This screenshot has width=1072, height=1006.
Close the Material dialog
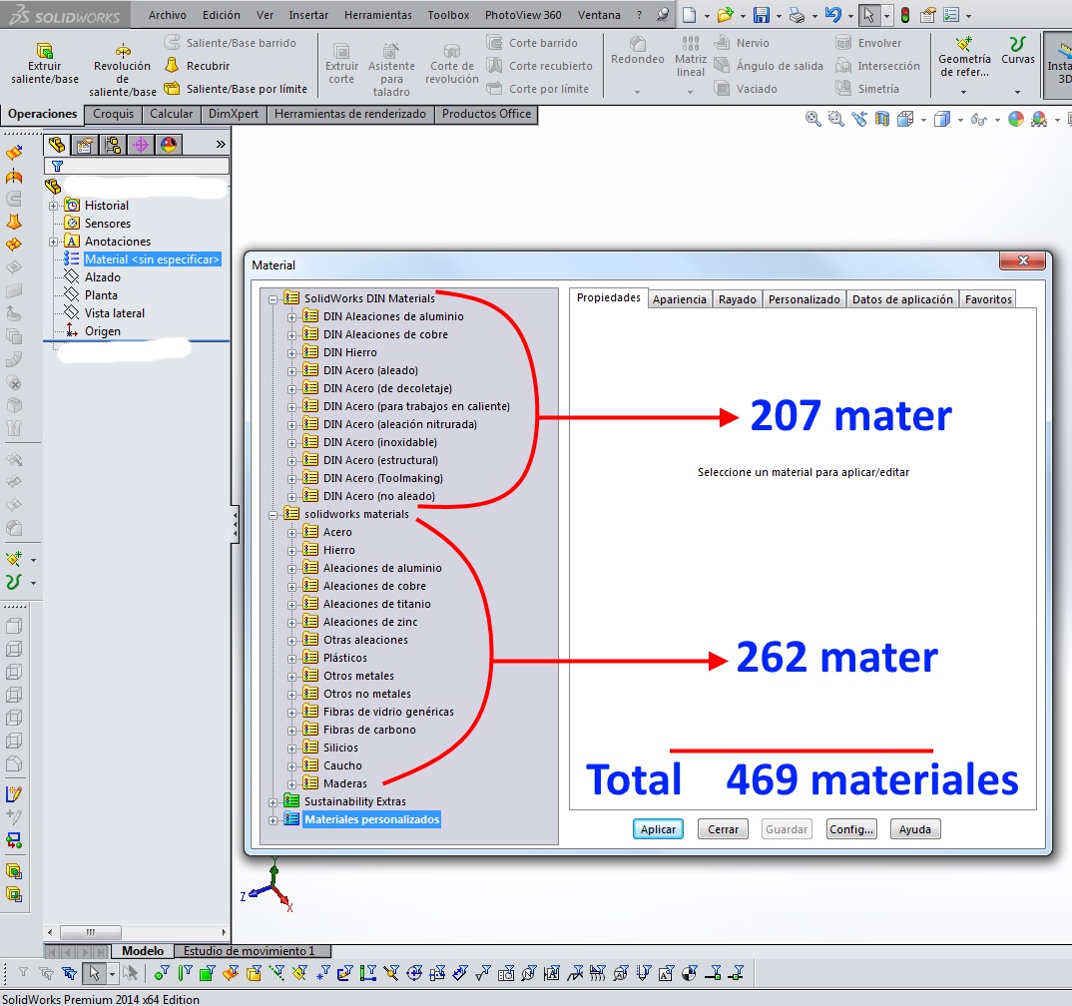pos(1023,260)
